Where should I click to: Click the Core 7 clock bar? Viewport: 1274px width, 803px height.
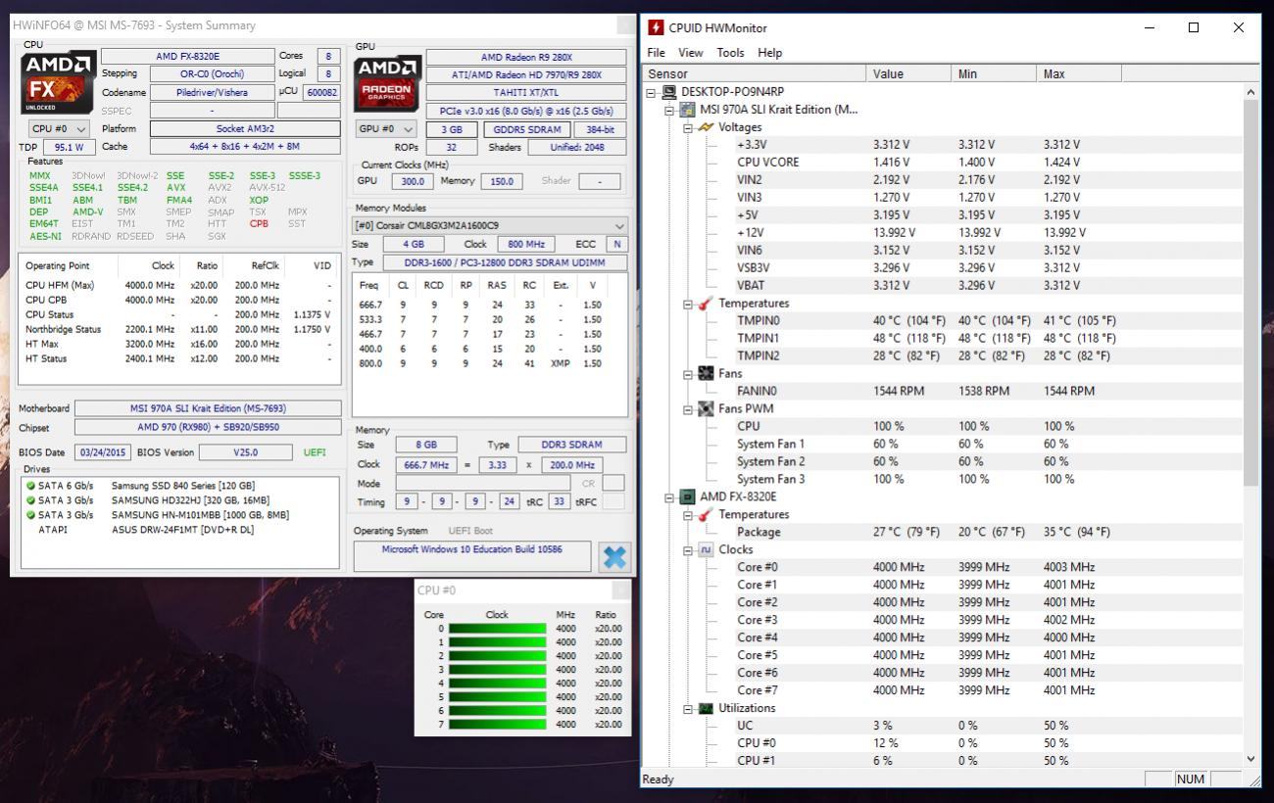tap(498, 725)
